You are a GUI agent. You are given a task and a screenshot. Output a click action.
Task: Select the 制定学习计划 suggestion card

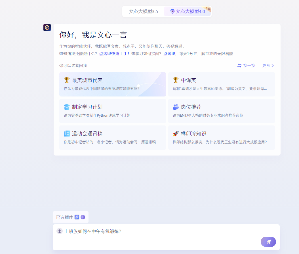click(x=113, y=111)
